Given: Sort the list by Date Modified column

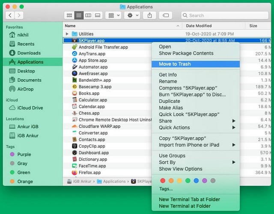Looking at the screenshot, I should point(198,26).
